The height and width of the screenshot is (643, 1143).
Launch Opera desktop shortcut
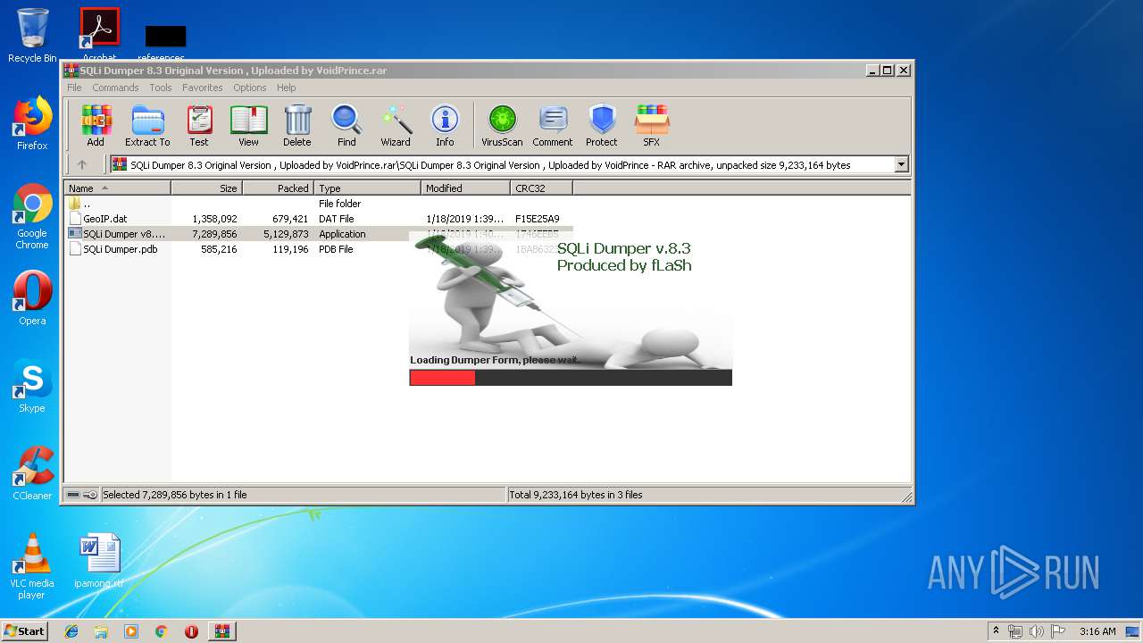coord(32,298)
